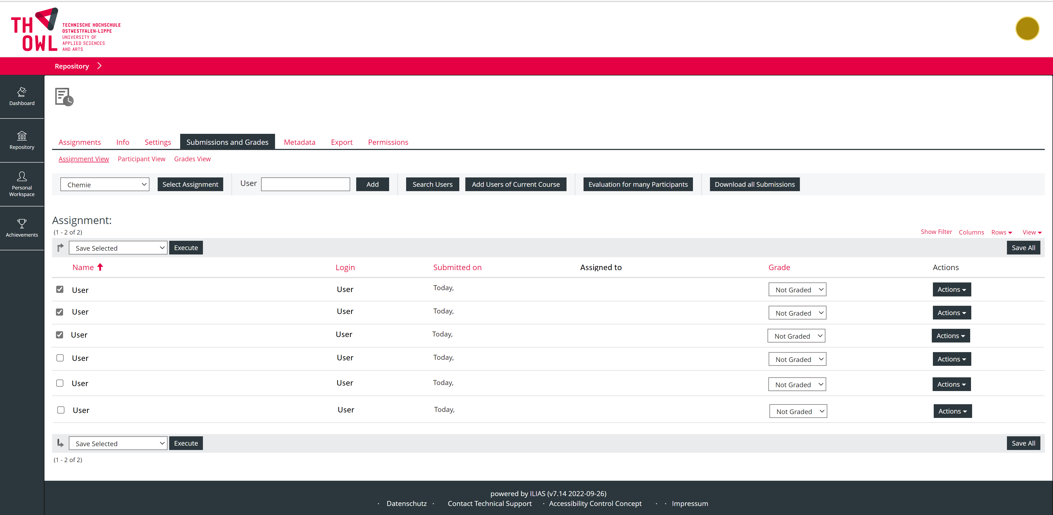Check the fourth User row checkbox
The image size is (1053, 515).
[x=60, y=358]
